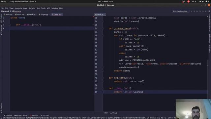211x119 pixels.
Task: Open the SciView tool window on right sidebar
Action: (x=210, y=49)
